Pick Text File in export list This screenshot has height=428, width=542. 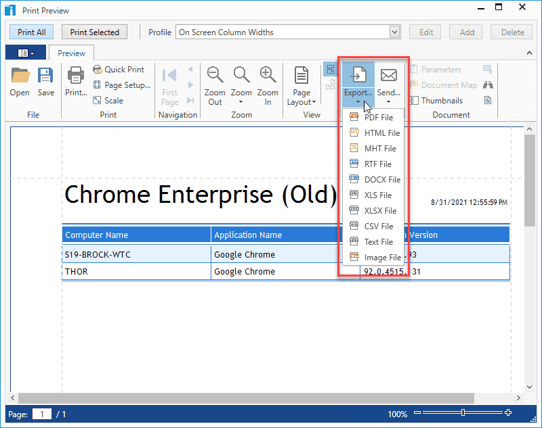click(x=373, y=241)
